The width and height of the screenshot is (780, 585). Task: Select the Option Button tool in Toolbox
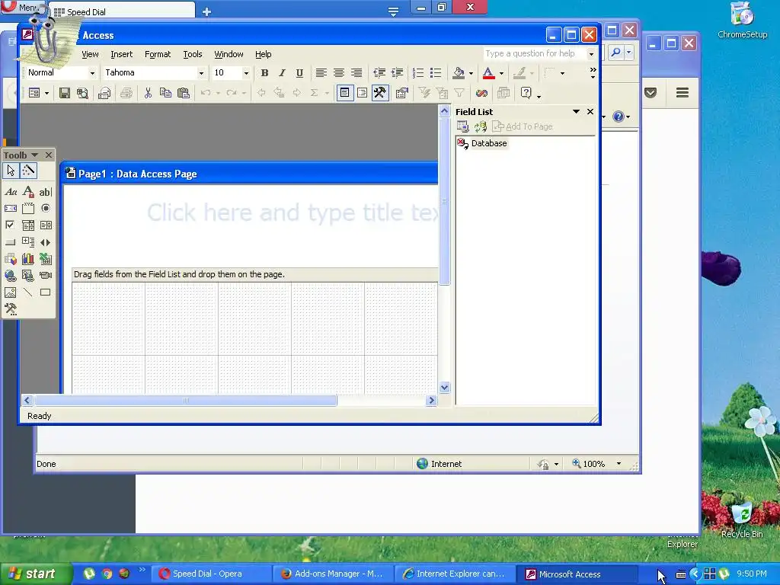pyautogui.click(x=45, y=209)
